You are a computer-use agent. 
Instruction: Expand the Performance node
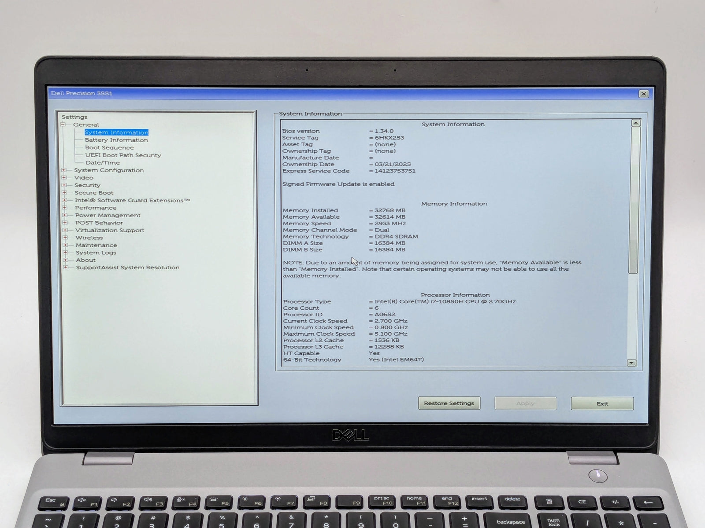tap(65, 207)
